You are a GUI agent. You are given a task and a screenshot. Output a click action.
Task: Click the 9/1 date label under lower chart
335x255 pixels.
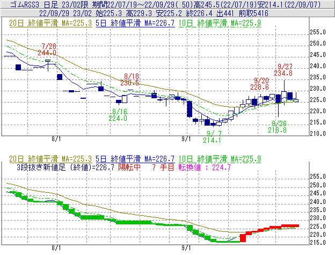pyautogui.click(x=186, y=248)
